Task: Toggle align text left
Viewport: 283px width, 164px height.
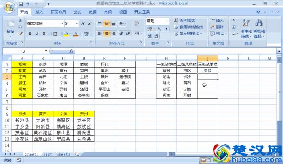Action: click(99, 34)
